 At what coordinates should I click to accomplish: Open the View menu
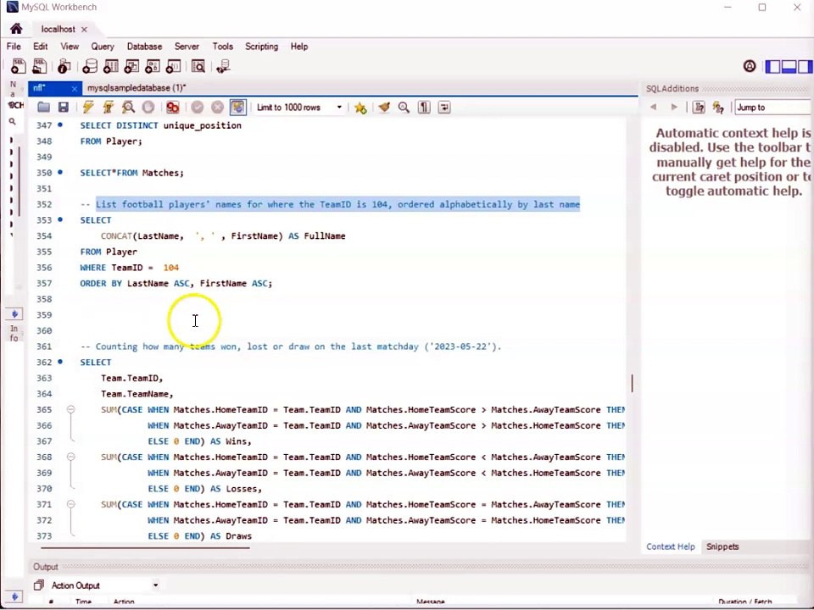[x=70, y=46]
